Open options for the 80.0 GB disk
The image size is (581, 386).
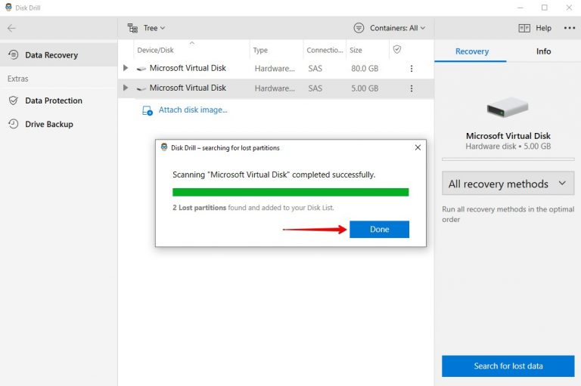pos(412,68)
